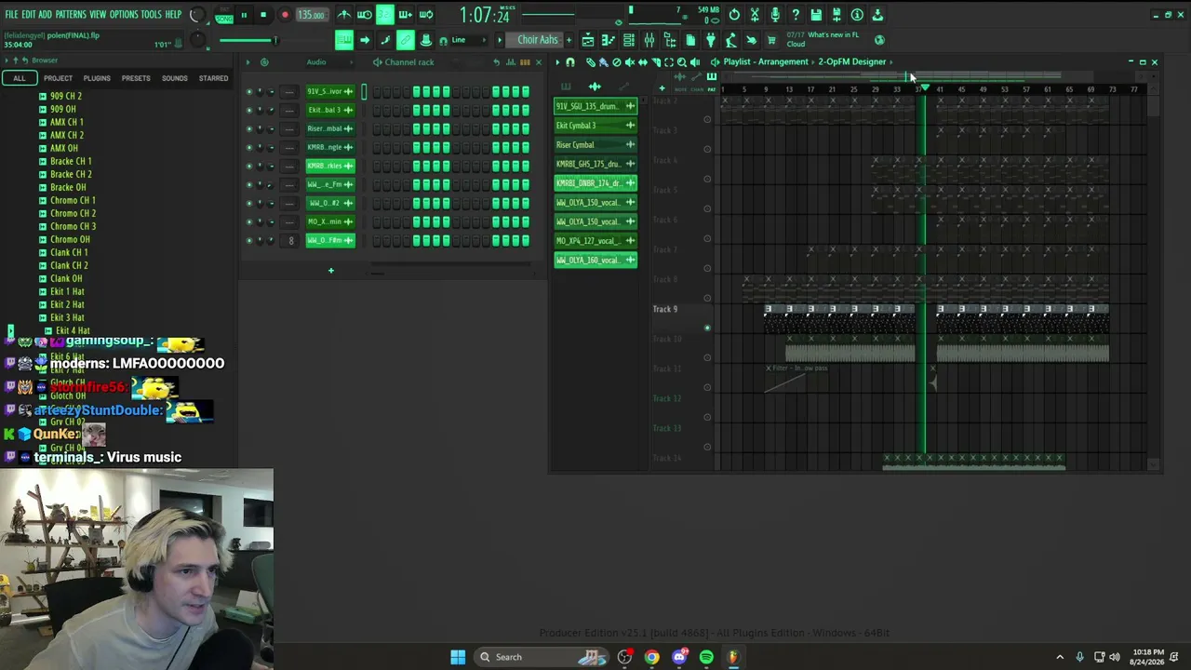The image size is (1191, 670).
Task: Select the Bracke OH browser item
Action: [68, 187]
